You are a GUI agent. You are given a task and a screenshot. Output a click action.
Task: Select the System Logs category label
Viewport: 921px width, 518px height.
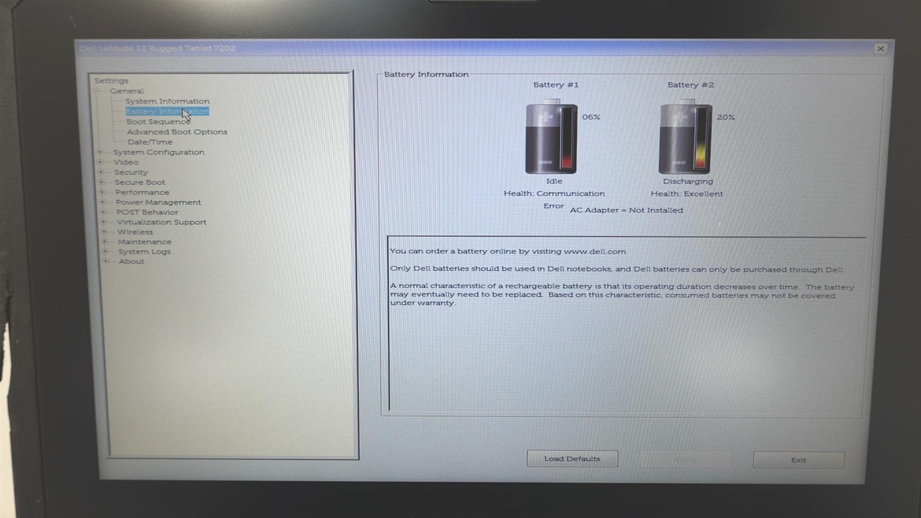[x=144, y=252]
